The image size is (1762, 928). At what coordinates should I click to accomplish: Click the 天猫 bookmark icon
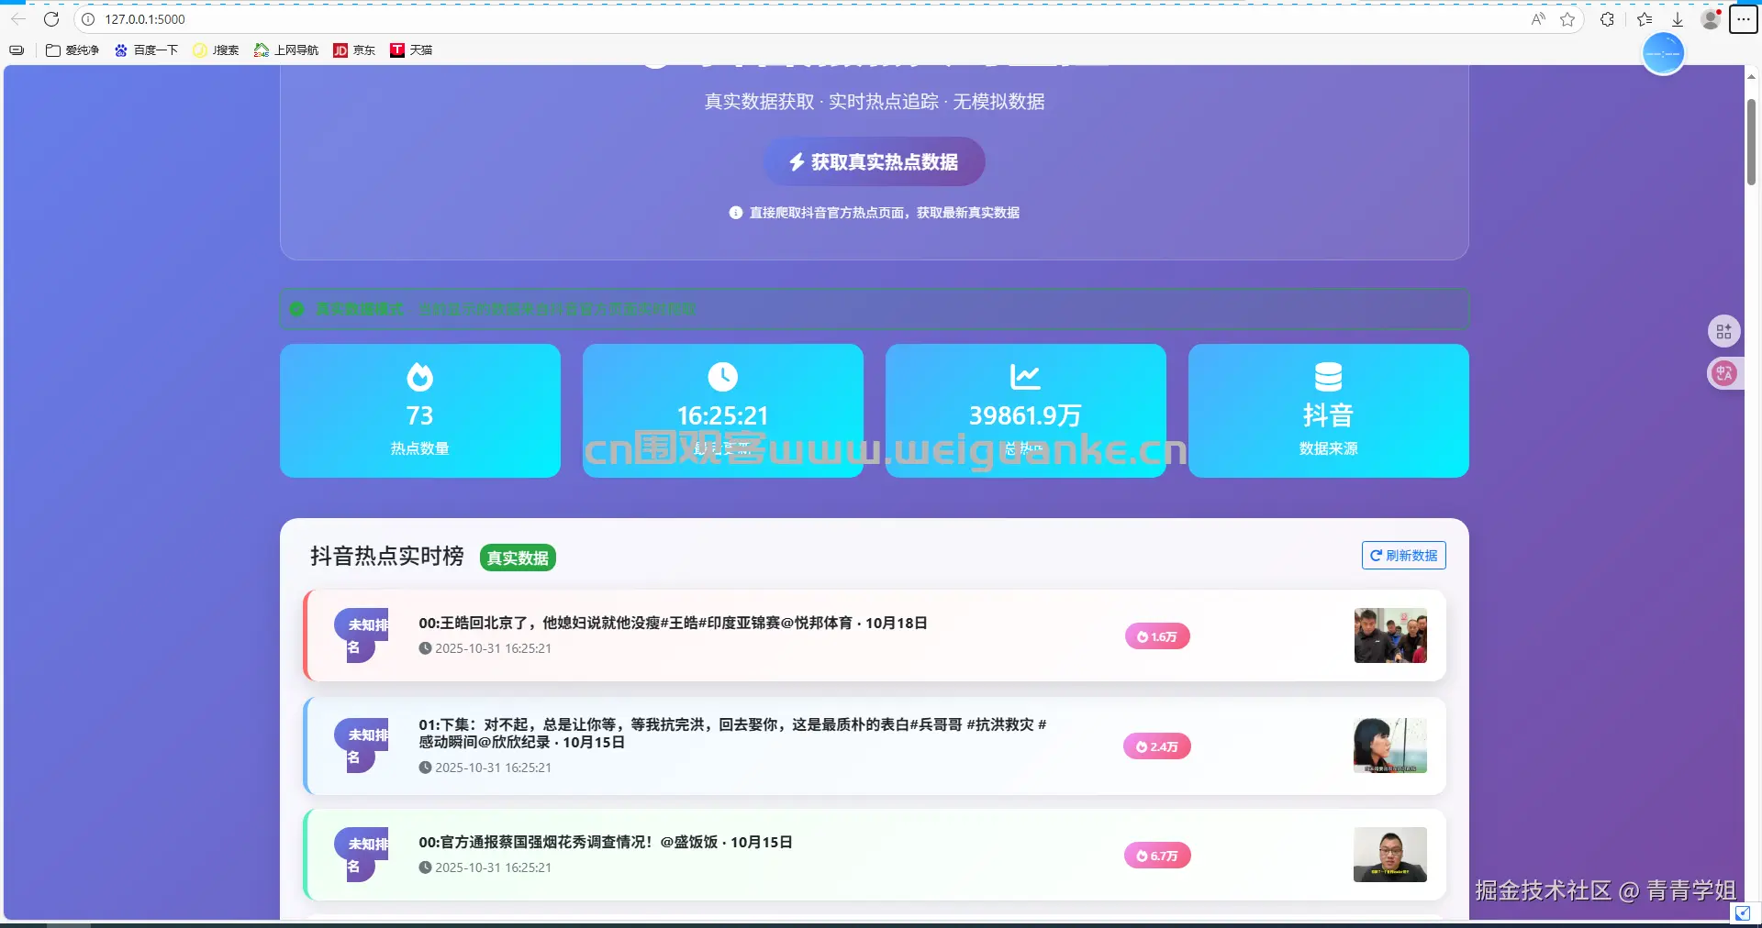(x=397, y=50)
